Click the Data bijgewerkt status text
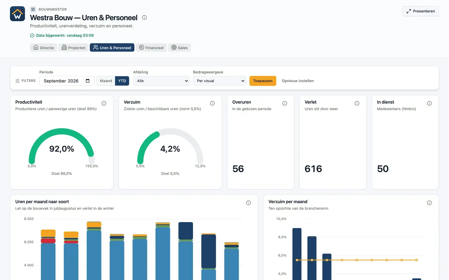 (x=65, y=35)
